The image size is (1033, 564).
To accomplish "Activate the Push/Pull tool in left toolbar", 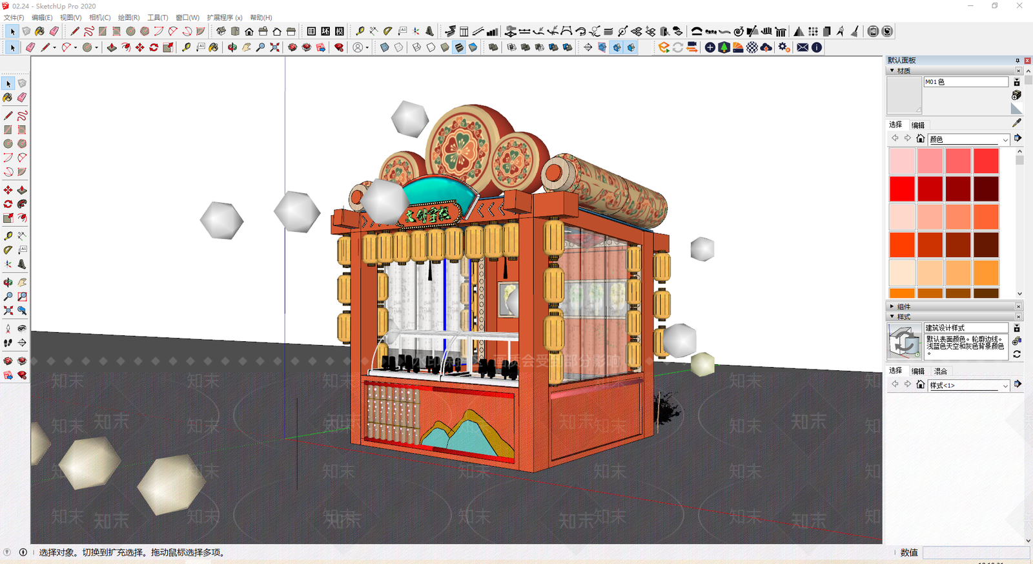I will pos(22,190).
